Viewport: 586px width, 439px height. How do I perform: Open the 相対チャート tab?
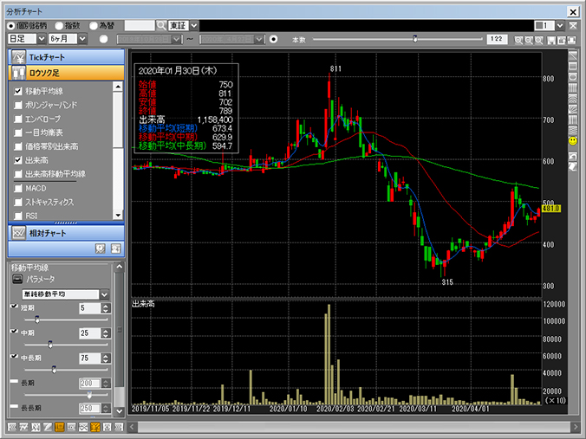66,233
